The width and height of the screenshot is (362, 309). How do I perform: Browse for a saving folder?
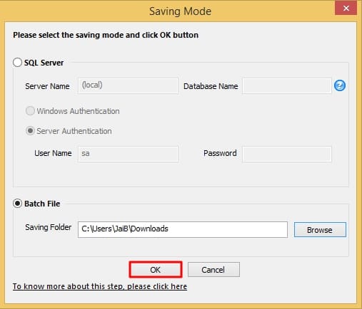tap(320, 230)
